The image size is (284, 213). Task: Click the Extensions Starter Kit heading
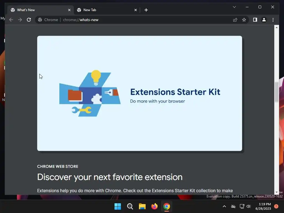tap(175, 92)
